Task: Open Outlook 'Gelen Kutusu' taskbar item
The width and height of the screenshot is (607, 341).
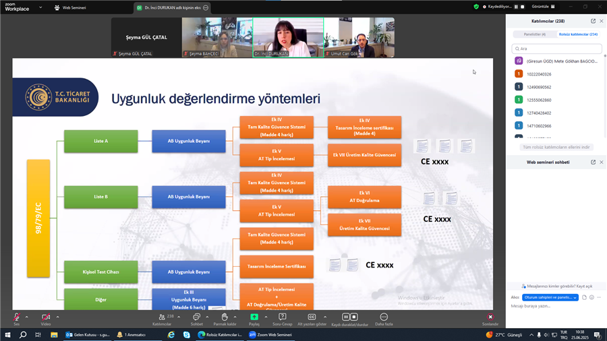Action: click(x=88, y=335)
